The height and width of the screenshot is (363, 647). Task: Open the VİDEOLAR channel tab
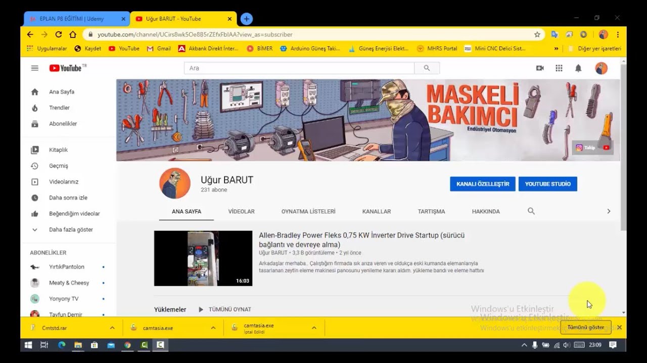[x=241, y=211]
